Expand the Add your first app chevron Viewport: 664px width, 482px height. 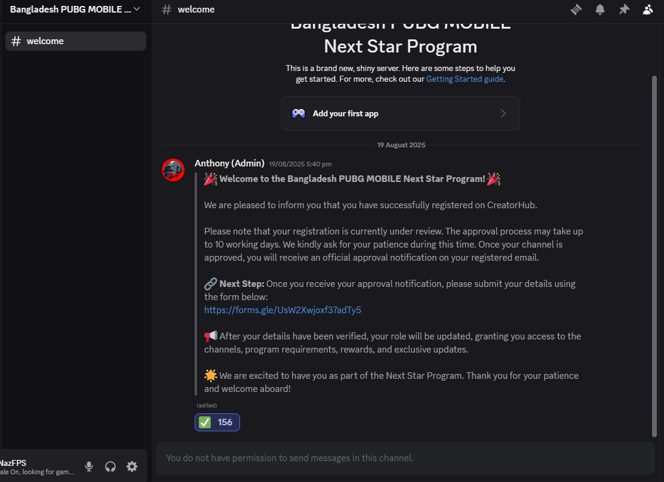(503, 113)
